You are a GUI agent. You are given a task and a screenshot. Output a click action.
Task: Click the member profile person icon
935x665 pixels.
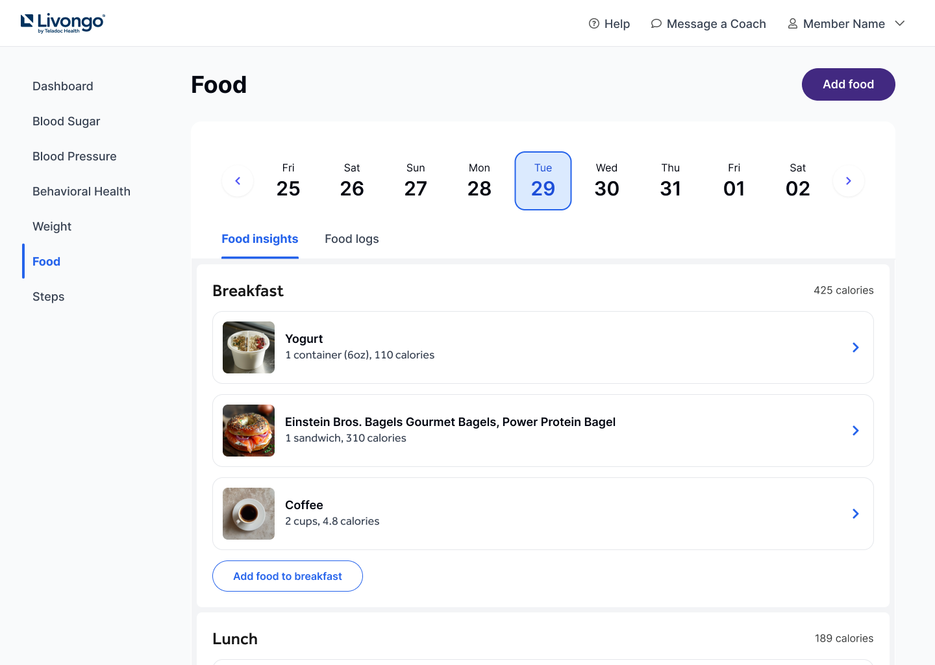point(792,23)
